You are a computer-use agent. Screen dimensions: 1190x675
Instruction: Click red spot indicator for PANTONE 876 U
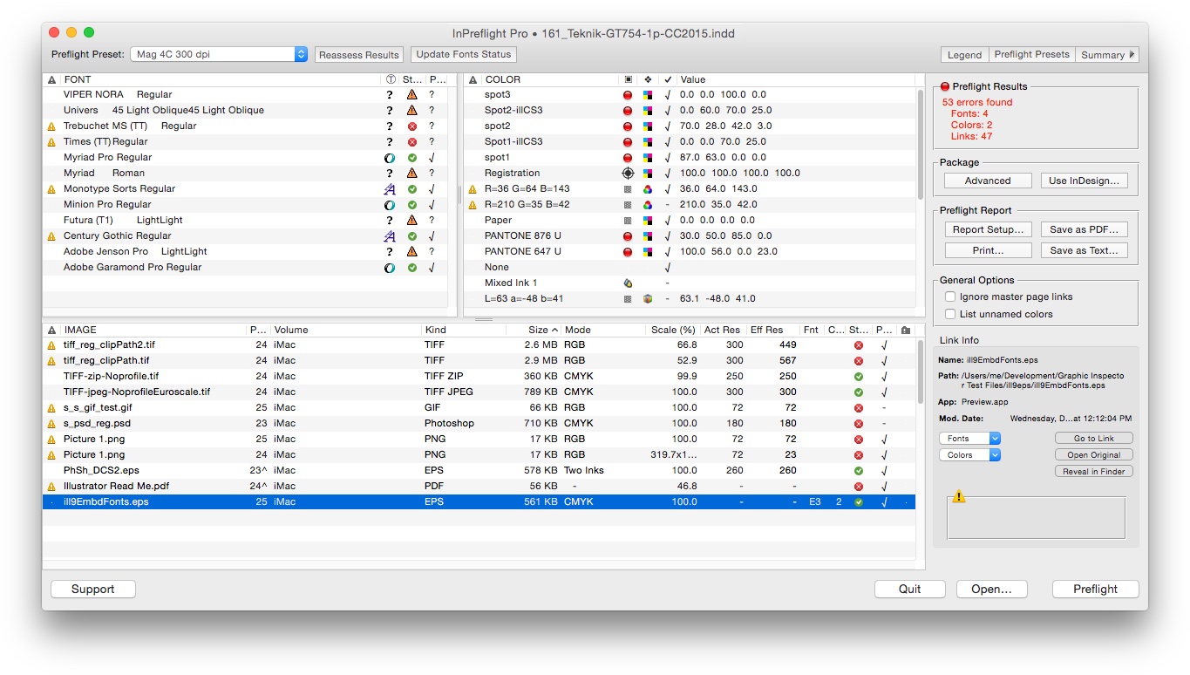point(628,236)
